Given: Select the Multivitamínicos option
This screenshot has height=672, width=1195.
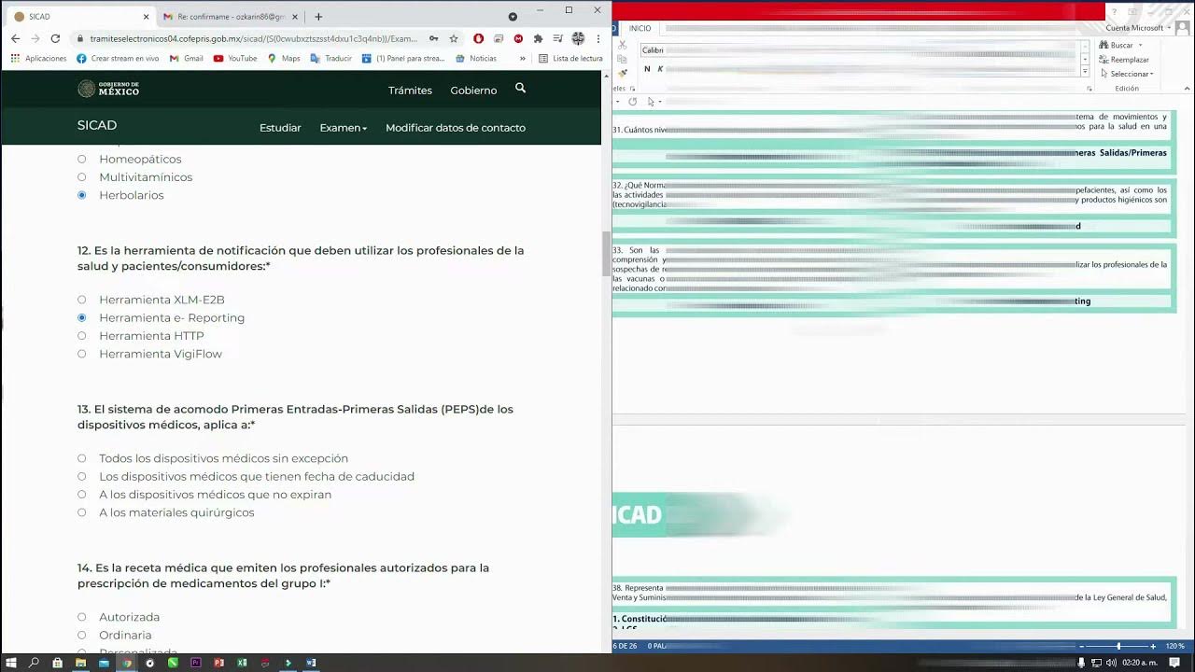Looking at the screenshot, I should click(x=82, y=176).
